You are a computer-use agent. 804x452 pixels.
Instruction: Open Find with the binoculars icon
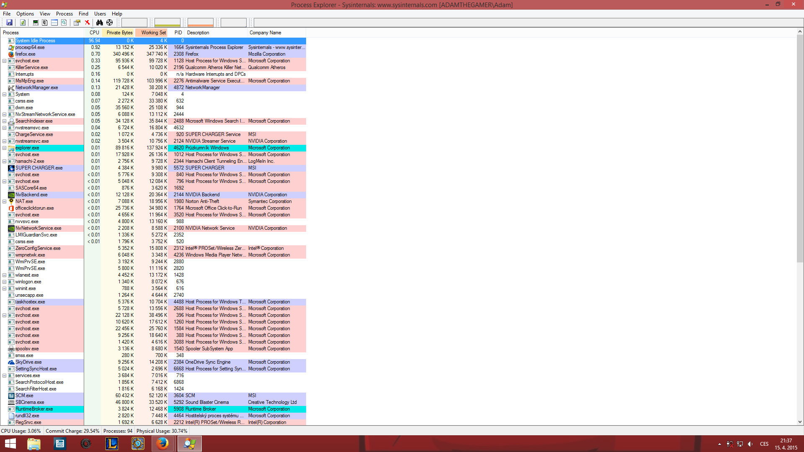coord(99,23)
